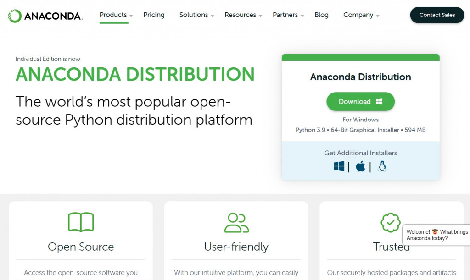Click the green Download button for Windows

(360, 101)
